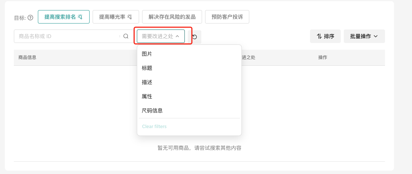
Task: Choose the 解决存在风险的发品 goal
Action: coord(172,17)
